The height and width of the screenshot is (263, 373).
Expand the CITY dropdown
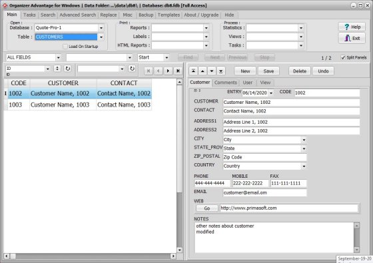coord(304,140)
